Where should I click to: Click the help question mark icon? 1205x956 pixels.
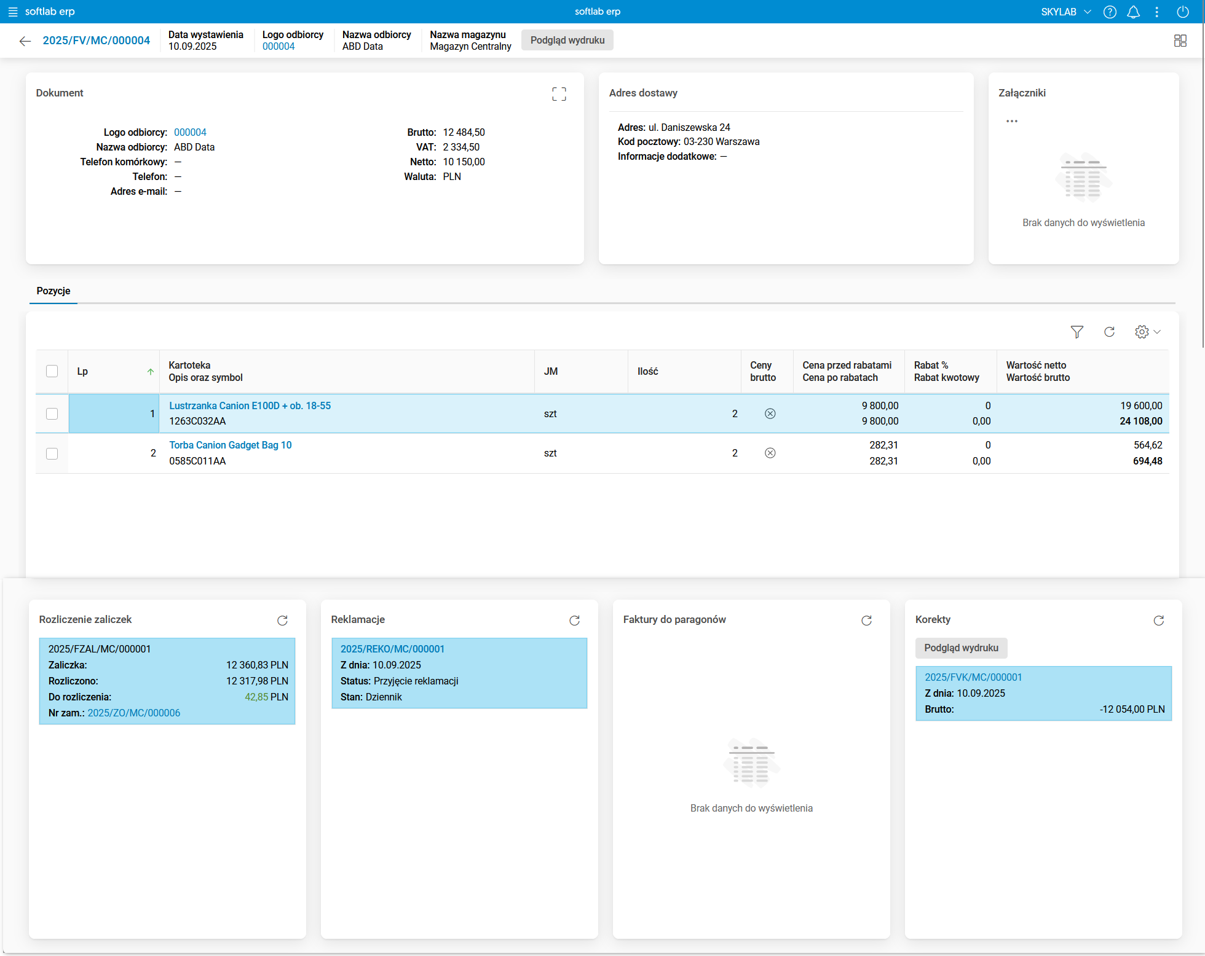(x=1110, y=12)
